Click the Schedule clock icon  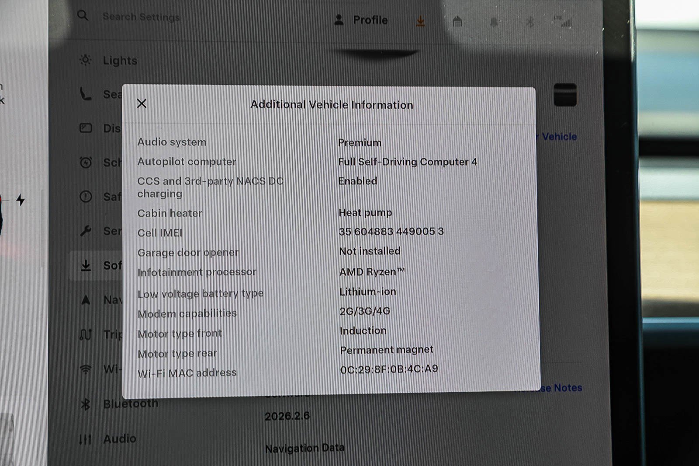tap(86, 162)
